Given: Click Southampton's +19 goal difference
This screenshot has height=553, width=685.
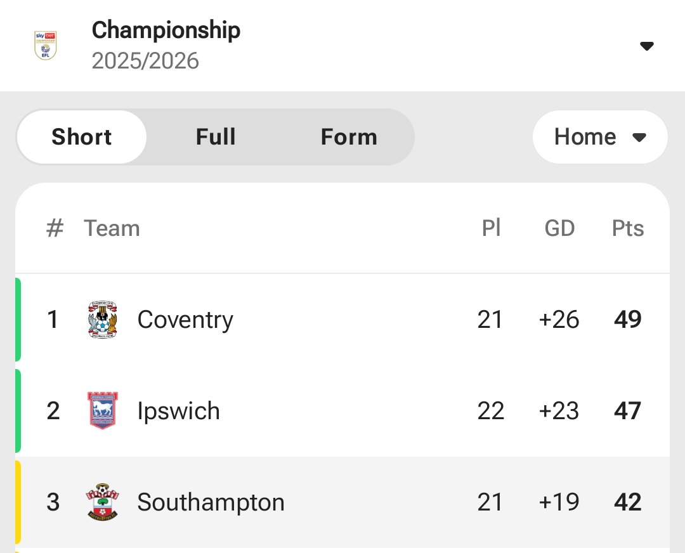Looking at the screenshot, I should (x=559, y=502).
